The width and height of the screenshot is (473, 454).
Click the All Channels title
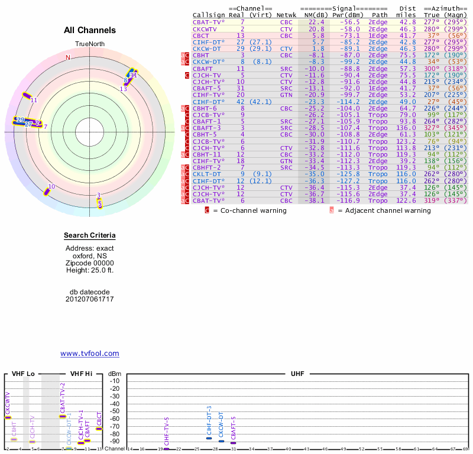click(x=90, y=30)
